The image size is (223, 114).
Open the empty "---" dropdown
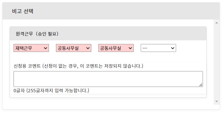(x=158, y=48)
